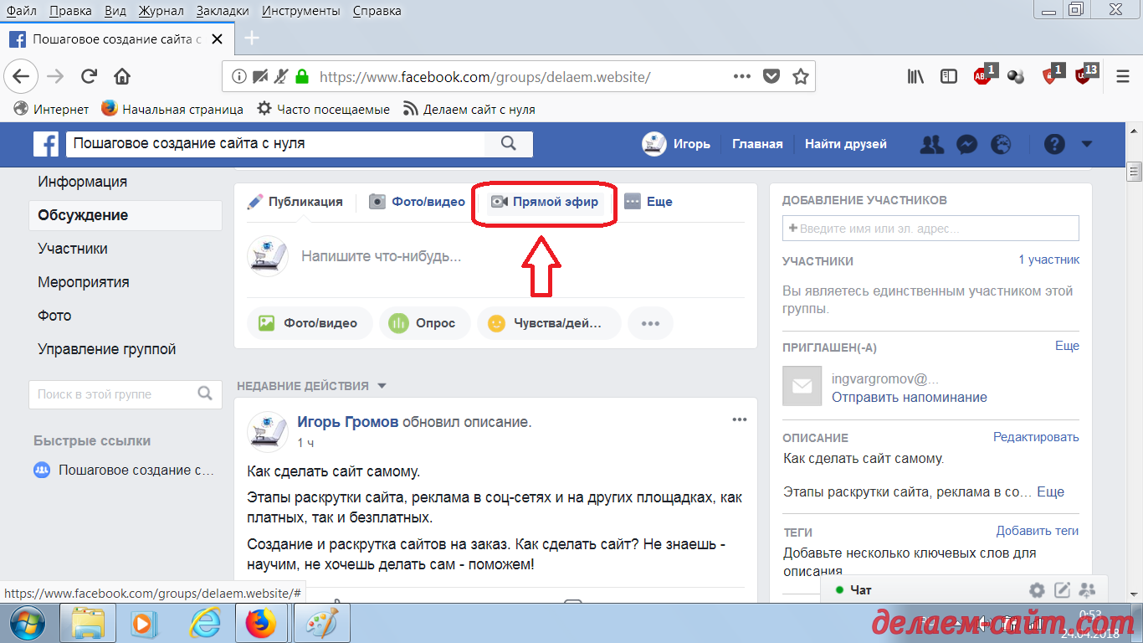The width and height of the screenshot is (1143, 643).
Task: Open post options three-dot menu
Action: click(739, 420)
